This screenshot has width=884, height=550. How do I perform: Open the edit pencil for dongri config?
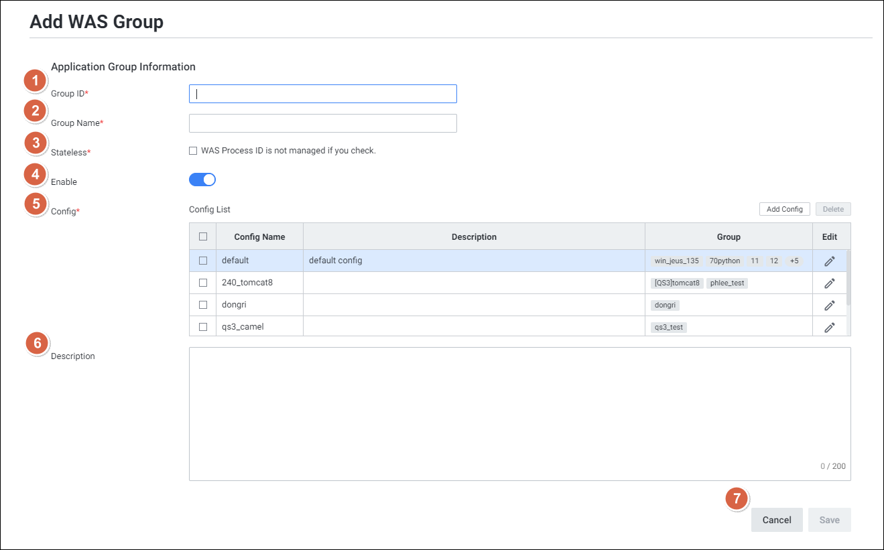point(829,305)
